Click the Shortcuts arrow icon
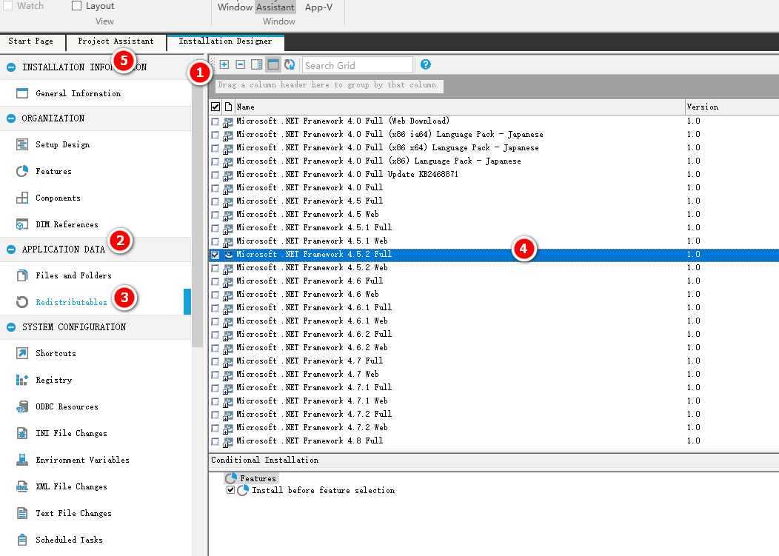This screenshot has width=779, height=556. [22, 353]
